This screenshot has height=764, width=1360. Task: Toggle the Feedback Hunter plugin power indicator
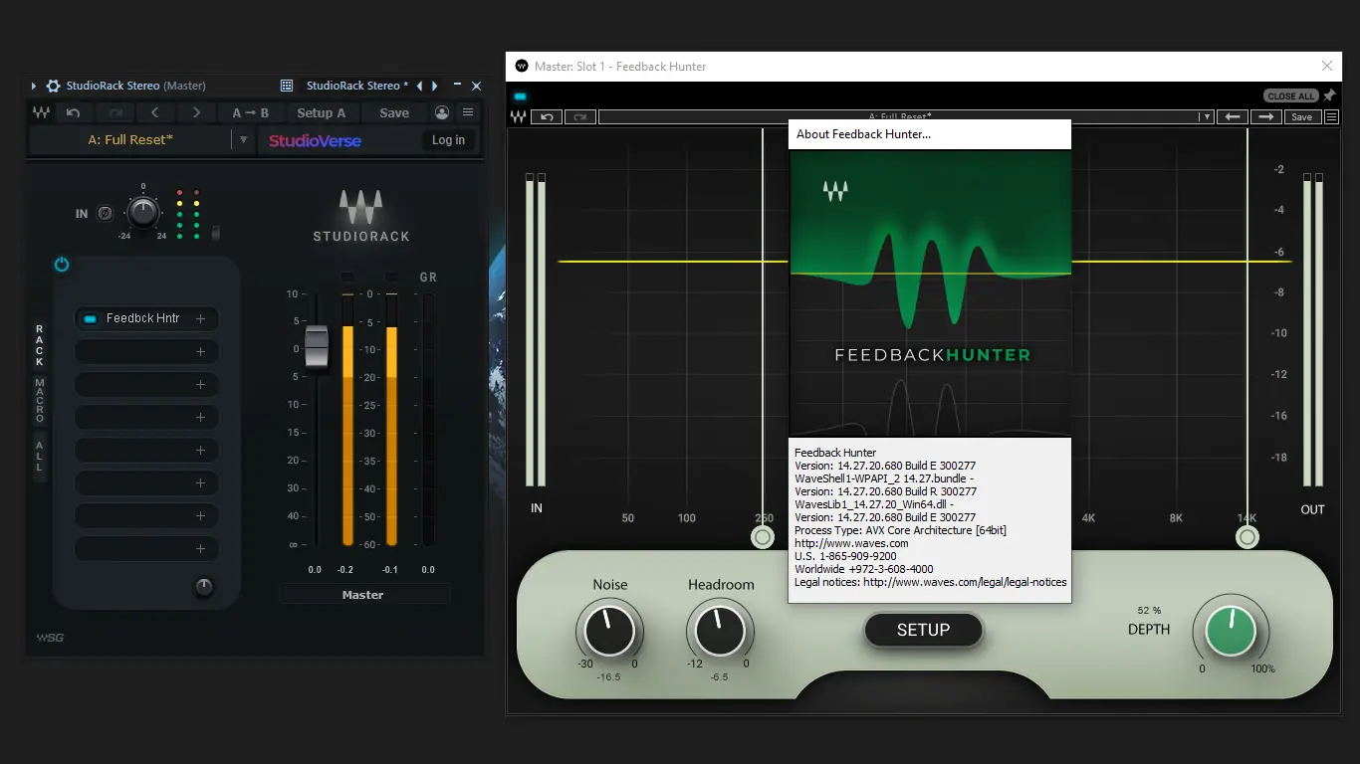[x=520, y=96]
